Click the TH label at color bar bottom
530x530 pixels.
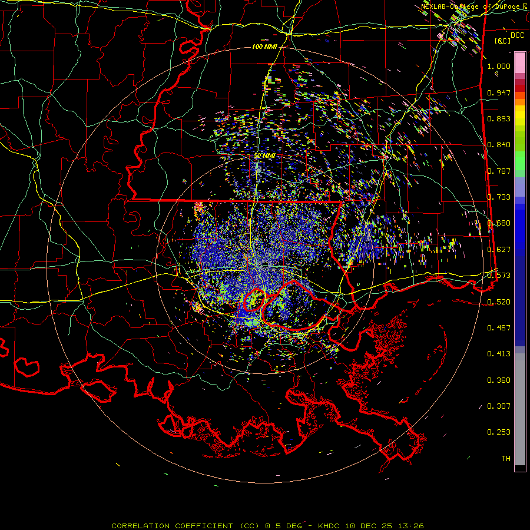coord(506,459)
